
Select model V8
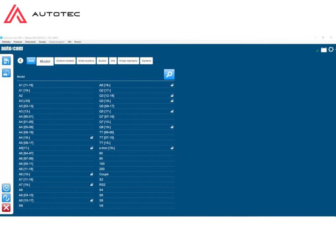[136, 206]
